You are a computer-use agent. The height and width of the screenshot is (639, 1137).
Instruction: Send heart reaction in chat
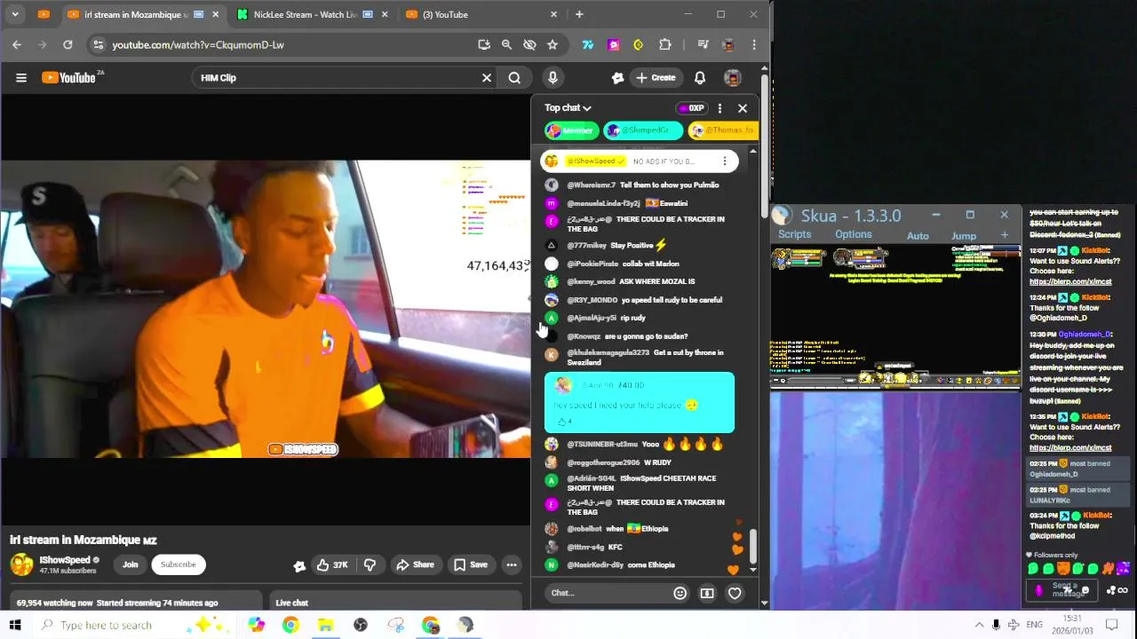[x=735, y=593]
